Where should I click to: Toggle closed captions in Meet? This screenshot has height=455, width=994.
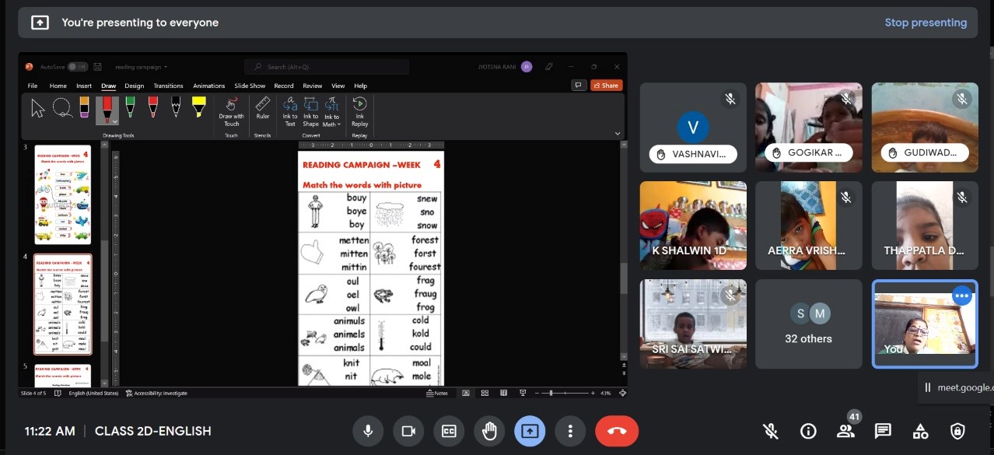(x=449, y=431)
